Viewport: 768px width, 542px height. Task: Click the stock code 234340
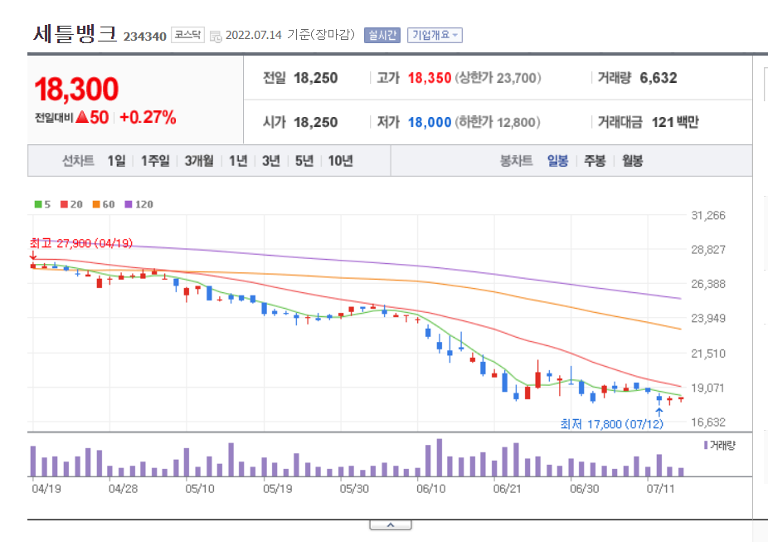(145, 37)
